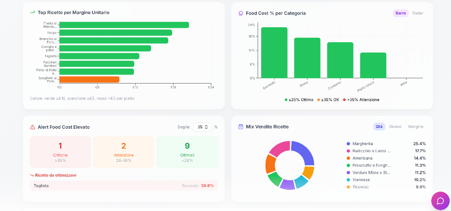Click the Margherita legend color dot

pos(348,144)
